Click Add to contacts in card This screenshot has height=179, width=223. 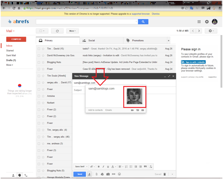(x=96, y=110)
